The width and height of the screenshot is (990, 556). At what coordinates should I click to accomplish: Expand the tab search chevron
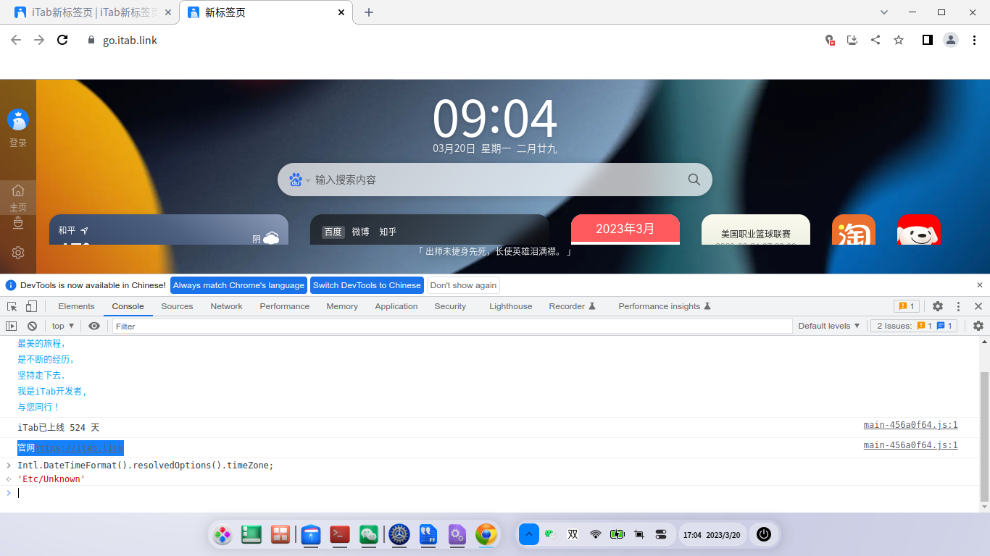pos(884,12)
